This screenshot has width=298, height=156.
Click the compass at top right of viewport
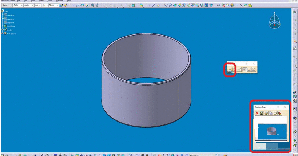coord(275,21)
